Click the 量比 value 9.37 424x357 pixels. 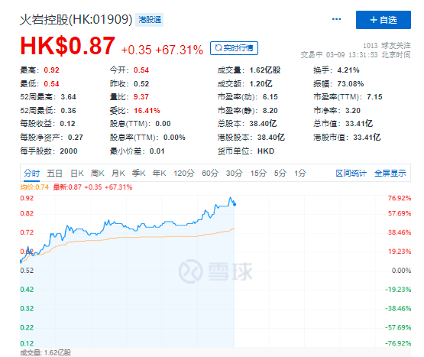(141, 97)
